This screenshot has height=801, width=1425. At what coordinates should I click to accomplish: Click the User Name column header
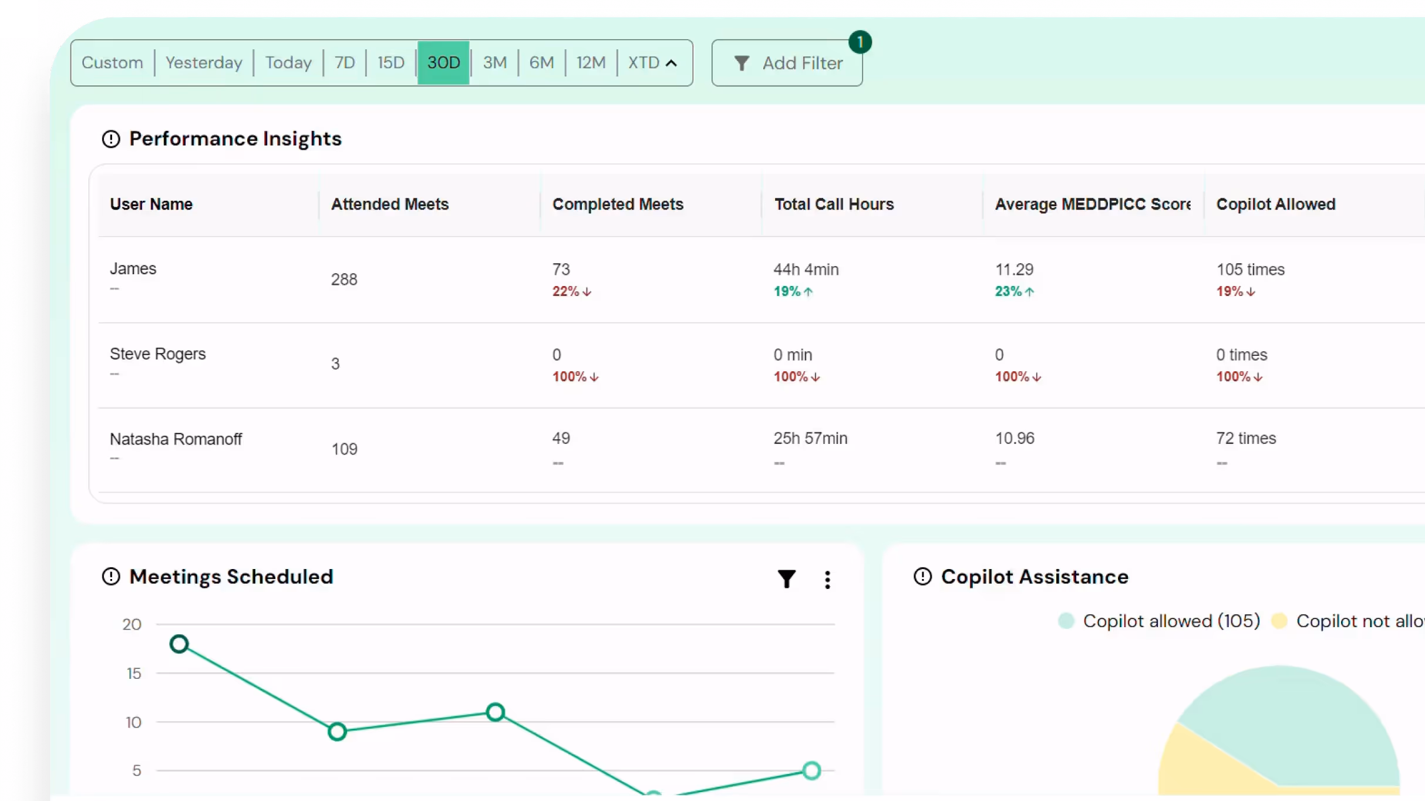point(151,204)
